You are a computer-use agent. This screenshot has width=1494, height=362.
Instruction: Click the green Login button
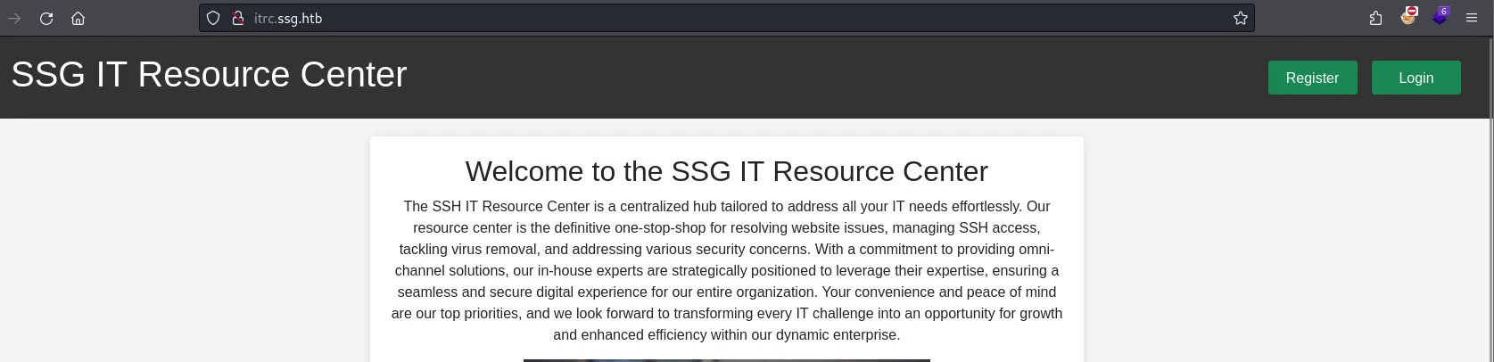pos(1416,78)
